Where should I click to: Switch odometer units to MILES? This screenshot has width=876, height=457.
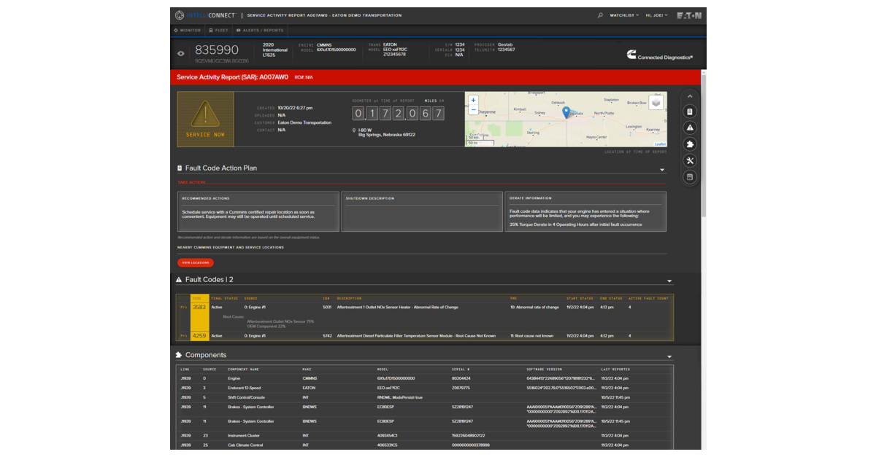click(430, 101)
